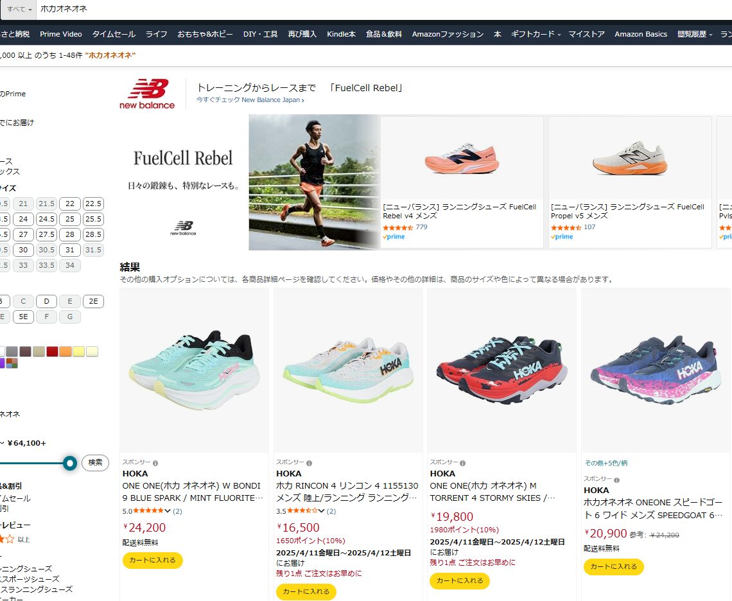Open star rating of FuelCell Propel v5
Image resolution: width=732 pixels, height=601 pixels.
pos(566,227)
